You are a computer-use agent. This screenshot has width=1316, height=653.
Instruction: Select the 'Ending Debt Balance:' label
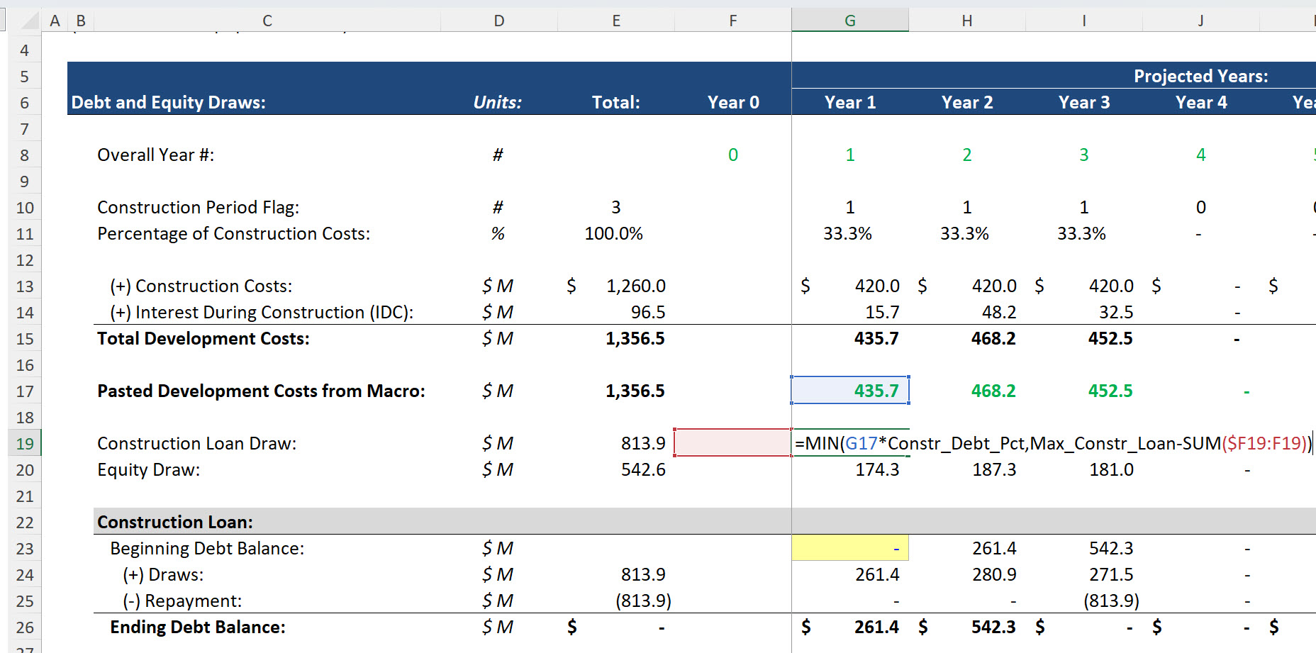coord(198,627)
